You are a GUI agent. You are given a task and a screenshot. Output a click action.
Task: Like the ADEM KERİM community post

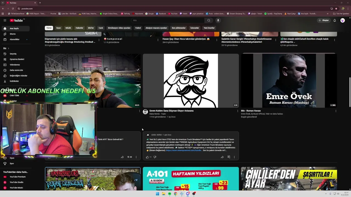[x=147, y=157]
